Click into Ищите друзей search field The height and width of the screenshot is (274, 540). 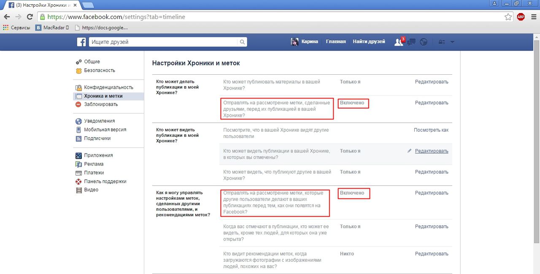164,42
